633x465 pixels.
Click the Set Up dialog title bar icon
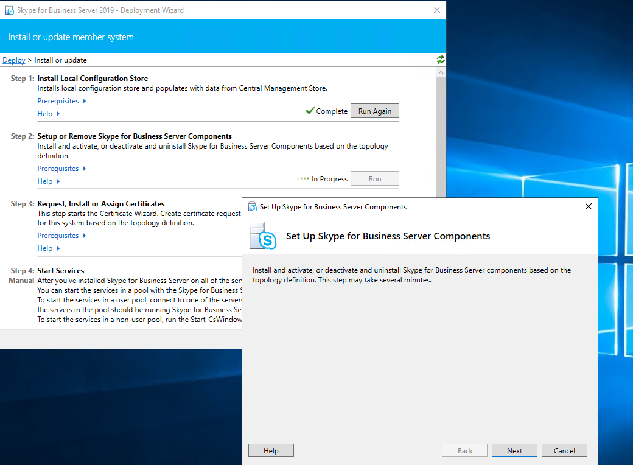click(x=253, y=207)
